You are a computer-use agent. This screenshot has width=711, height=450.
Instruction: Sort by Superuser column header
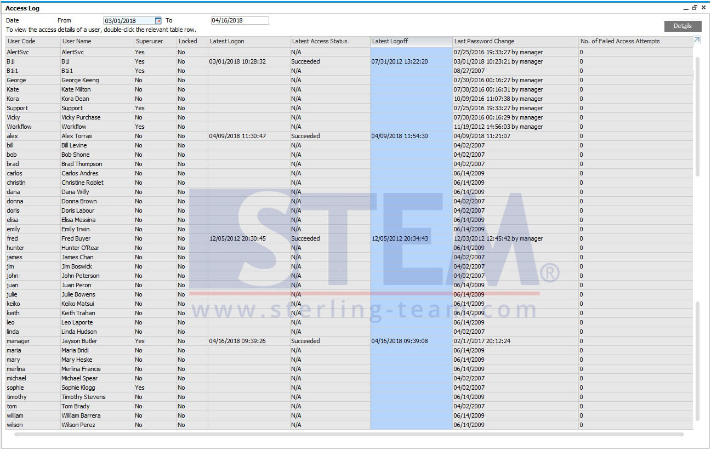click(155, 42)
